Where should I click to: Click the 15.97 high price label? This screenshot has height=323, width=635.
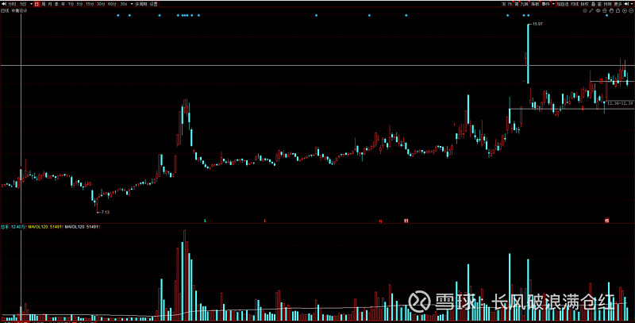pos(538,24)
